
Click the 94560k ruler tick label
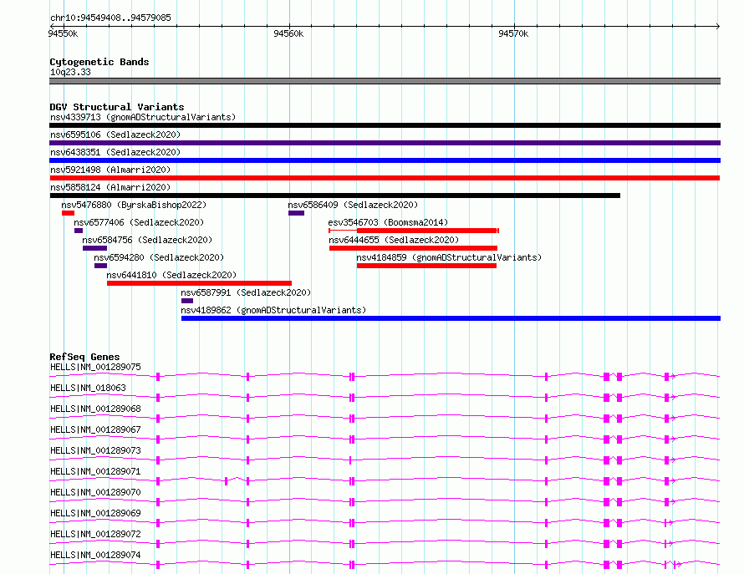click(x=288, y=33)
